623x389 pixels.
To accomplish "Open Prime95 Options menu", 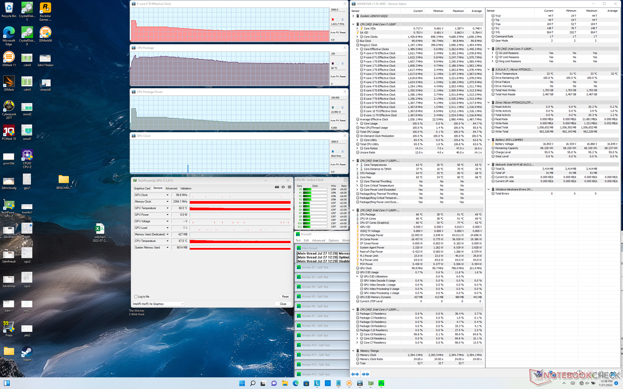I will (x=333, y=241).
